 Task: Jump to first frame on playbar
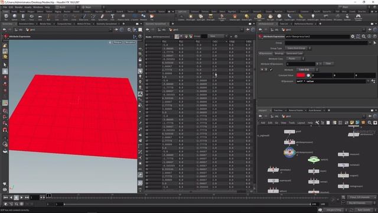pos(5,198)
